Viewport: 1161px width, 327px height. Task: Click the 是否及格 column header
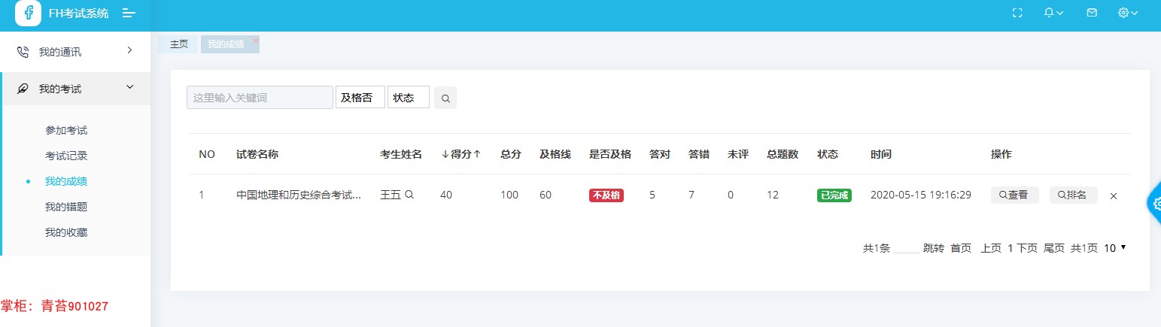[610, 154]
